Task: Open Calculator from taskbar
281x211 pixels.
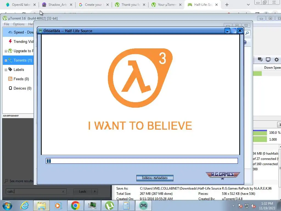Action: (126, 206)
